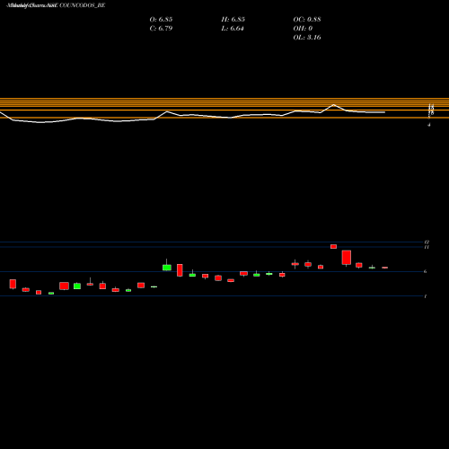Click the low price value 'L: 6.64'
The height and width of the screenshot is (449, 449).
point(233,29)
